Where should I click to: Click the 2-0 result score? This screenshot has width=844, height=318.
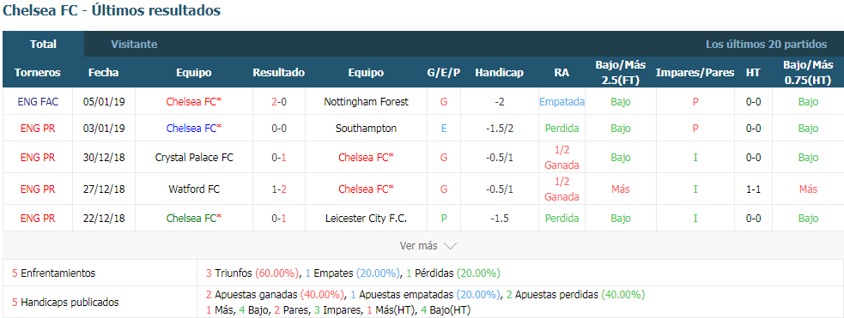tap(279, 101)
